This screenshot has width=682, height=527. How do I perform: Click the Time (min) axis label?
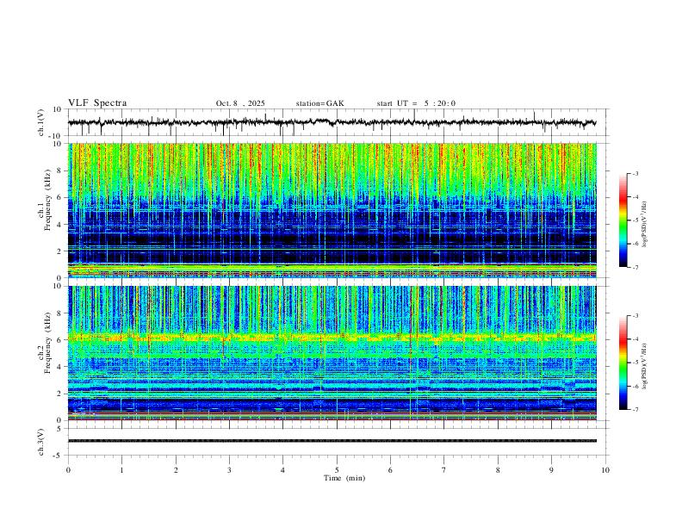point(344,478)
